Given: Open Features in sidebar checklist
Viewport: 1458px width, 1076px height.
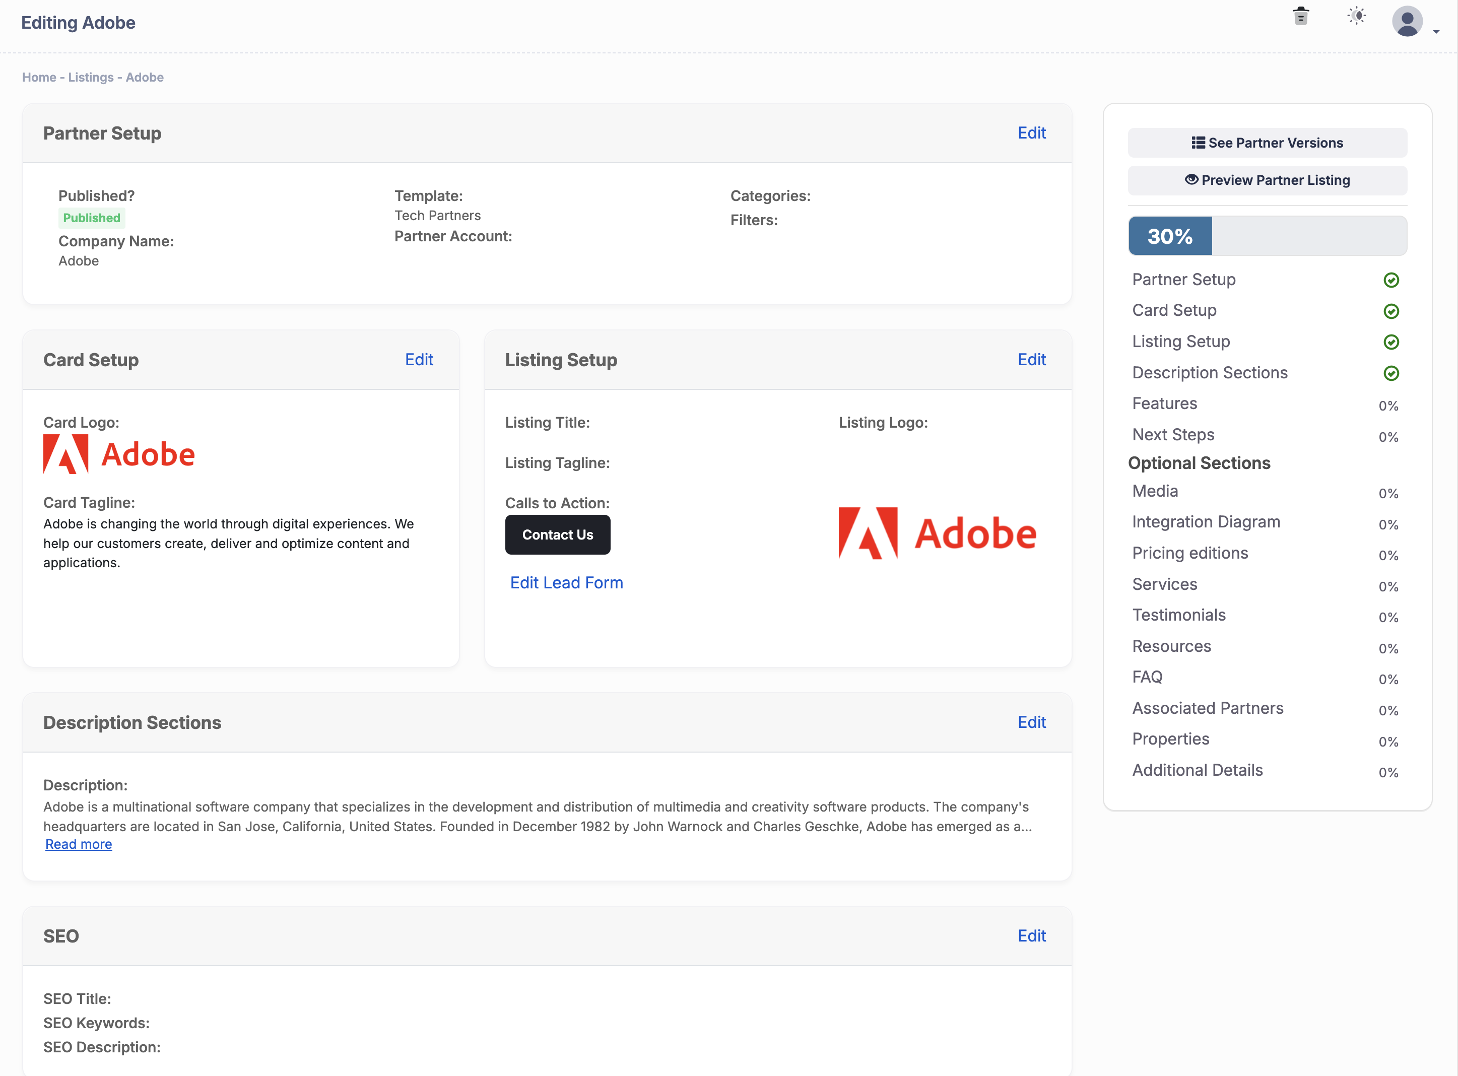Looking at the screenshot, I should 1164,404.
